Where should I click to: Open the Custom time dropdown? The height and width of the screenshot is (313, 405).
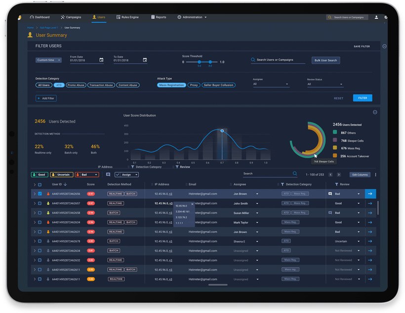pos(48,60)
